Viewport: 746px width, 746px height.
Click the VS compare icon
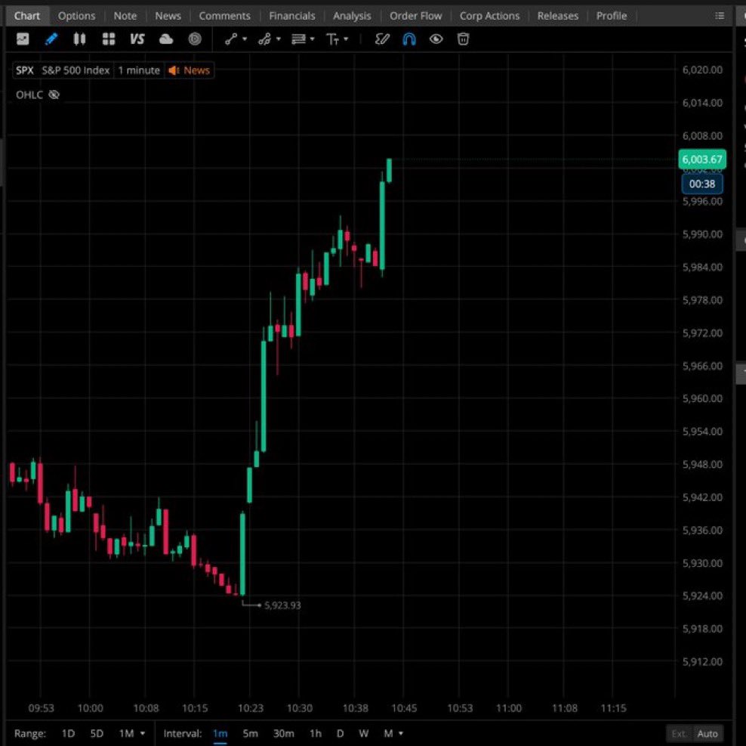tap(137, 39)
